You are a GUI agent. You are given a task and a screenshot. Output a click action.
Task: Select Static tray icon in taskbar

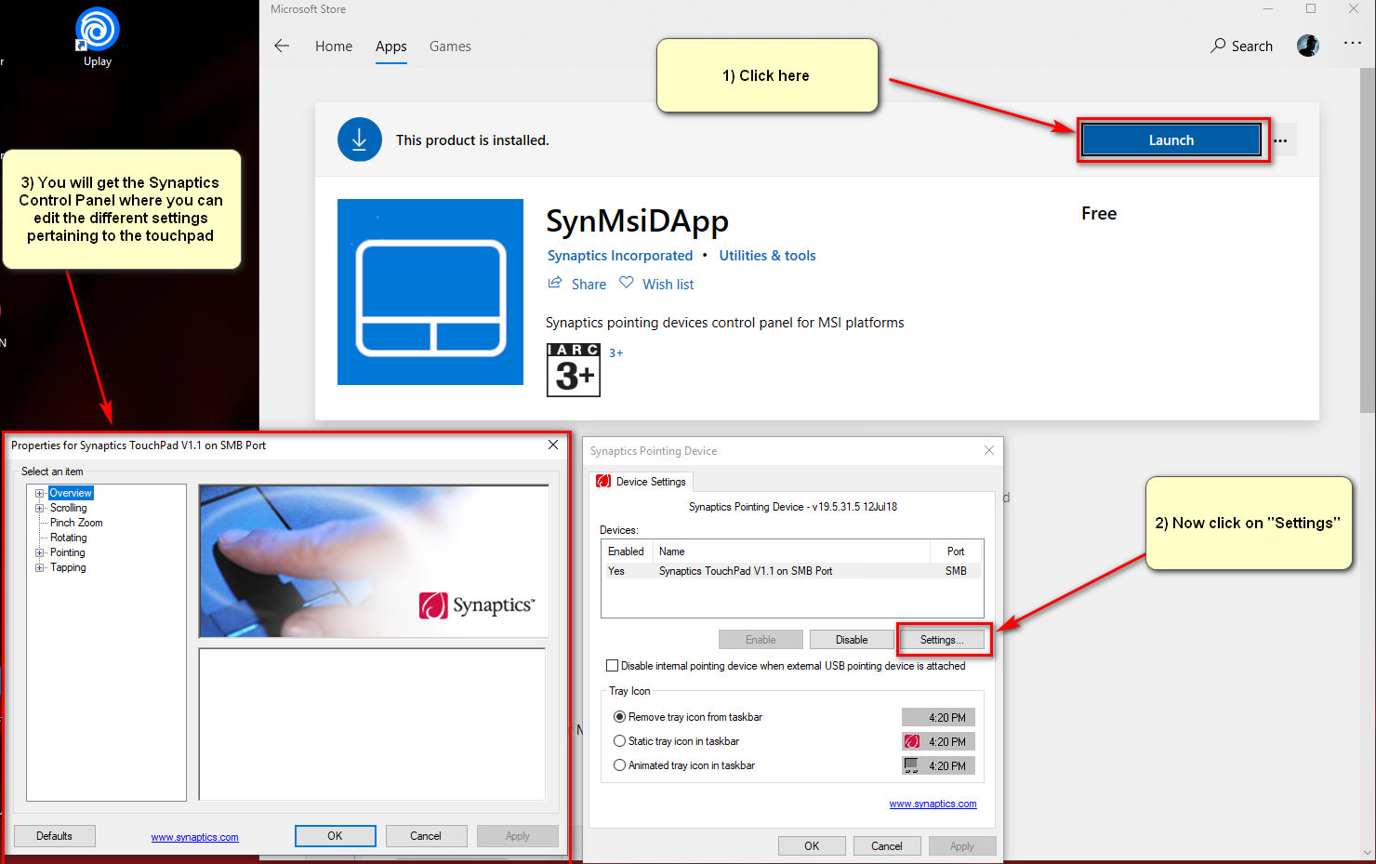coord(619,741)
